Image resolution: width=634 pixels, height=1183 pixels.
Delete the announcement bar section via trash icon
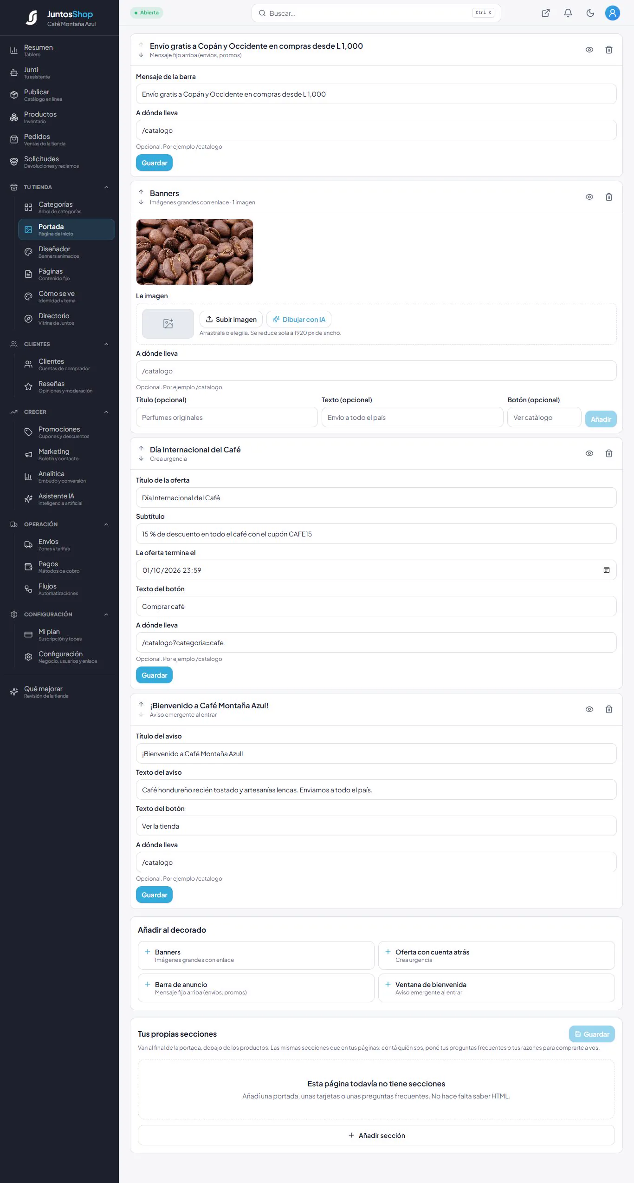[x=608, y=50]
